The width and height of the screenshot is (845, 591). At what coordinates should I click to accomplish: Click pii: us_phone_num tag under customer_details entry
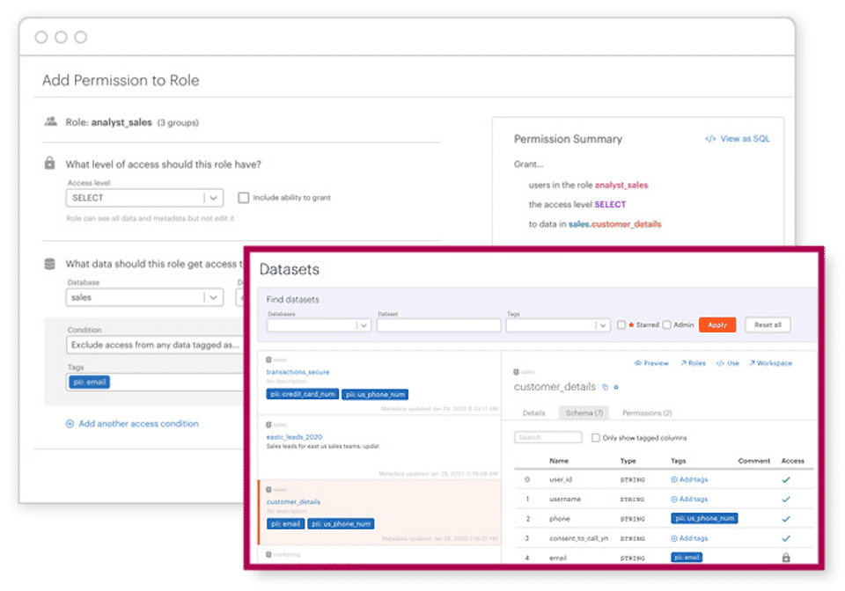tap(341, 523)
